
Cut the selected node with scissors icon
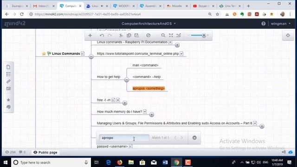(121, 35)
